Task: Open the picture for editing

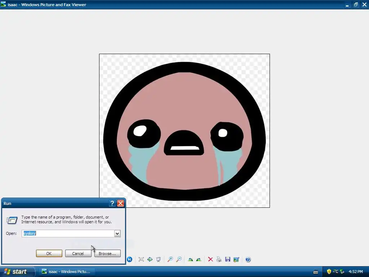Action: point(236,259)
